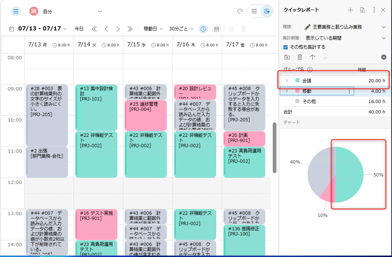
Task: Open the #2 出張 event
Action: (47, 162)
